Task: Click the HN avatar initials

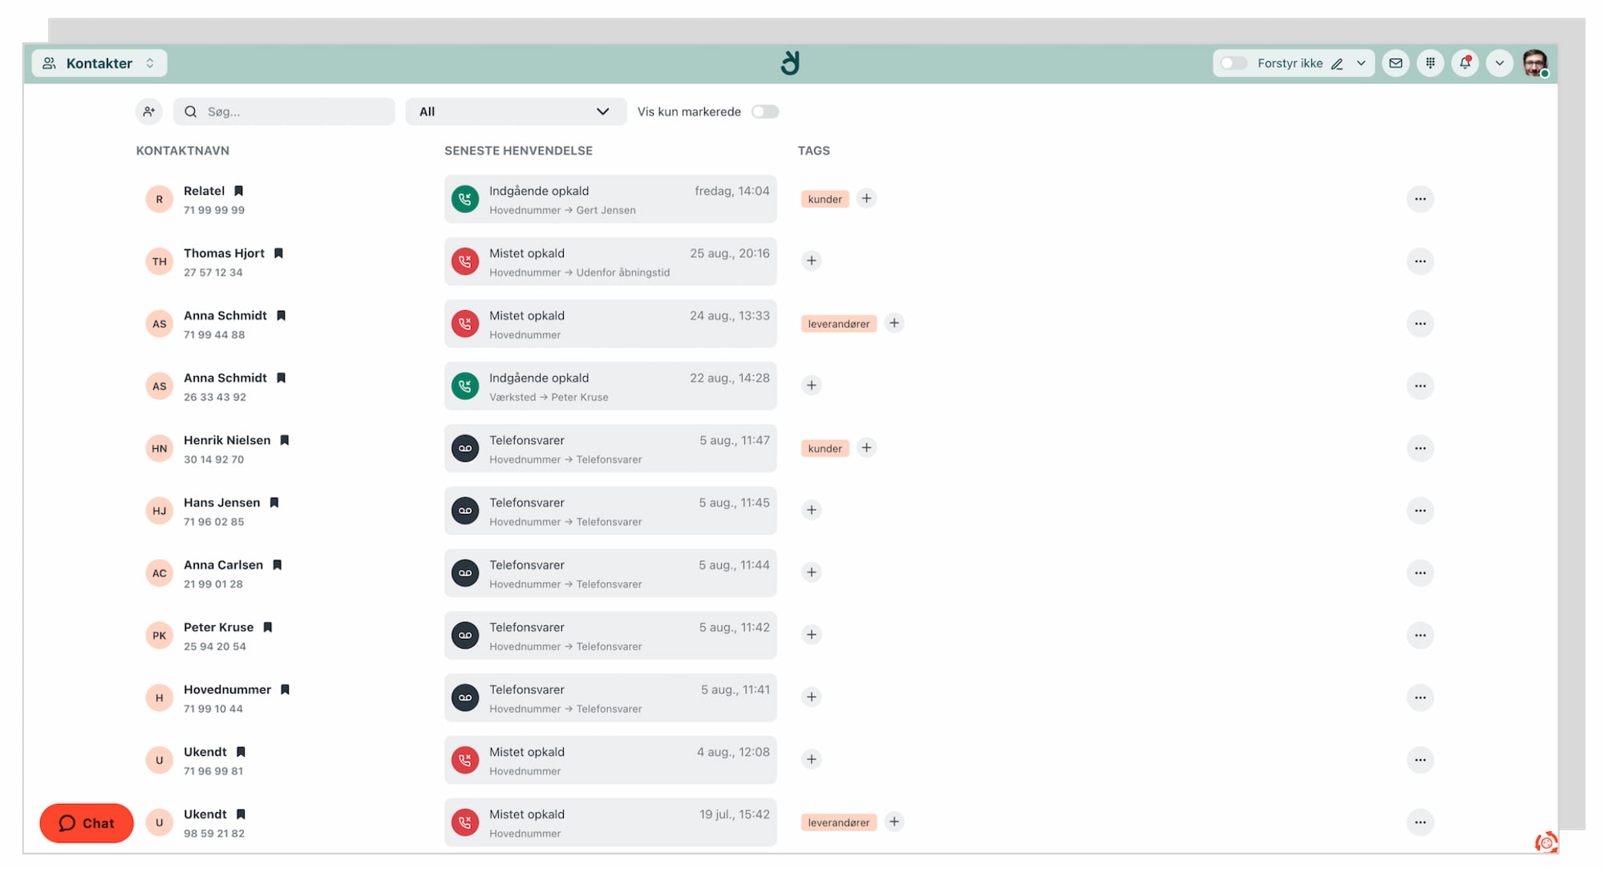Action: point(160,448)
